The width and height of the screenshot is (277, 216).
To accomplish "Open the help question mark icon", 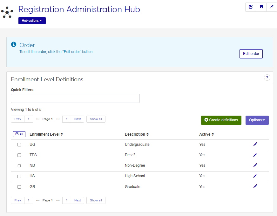I will pyautogui.click(x=267, y=78).
